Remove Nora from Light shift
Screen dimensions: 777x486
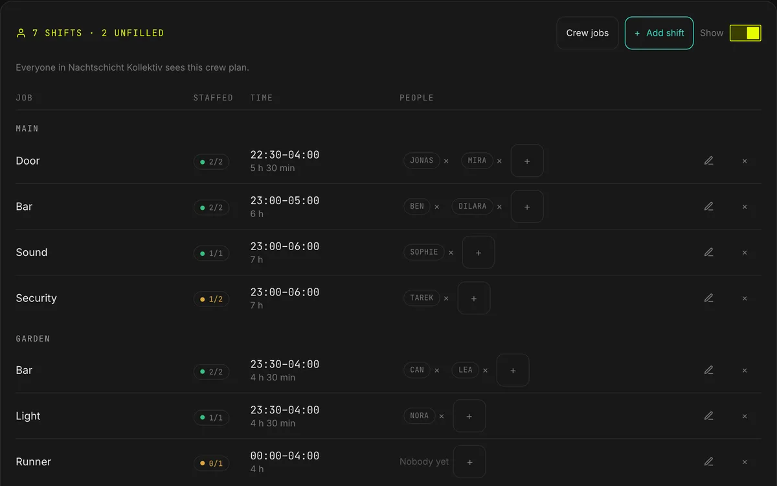(x=442, y=416)
